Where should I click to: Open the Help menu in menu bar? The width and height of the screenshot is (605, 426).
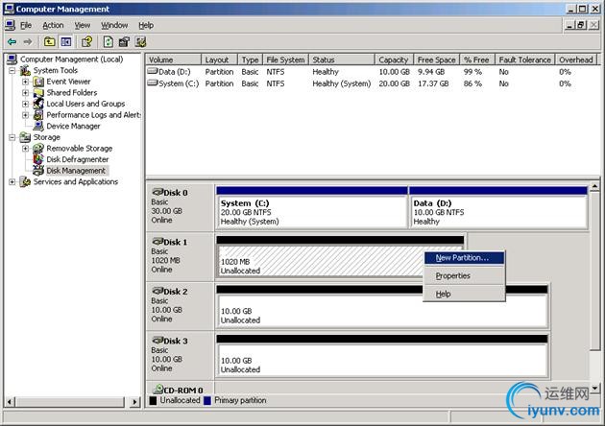tap(146, 26)
